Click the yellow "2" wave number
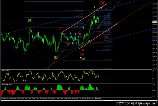 89,41
